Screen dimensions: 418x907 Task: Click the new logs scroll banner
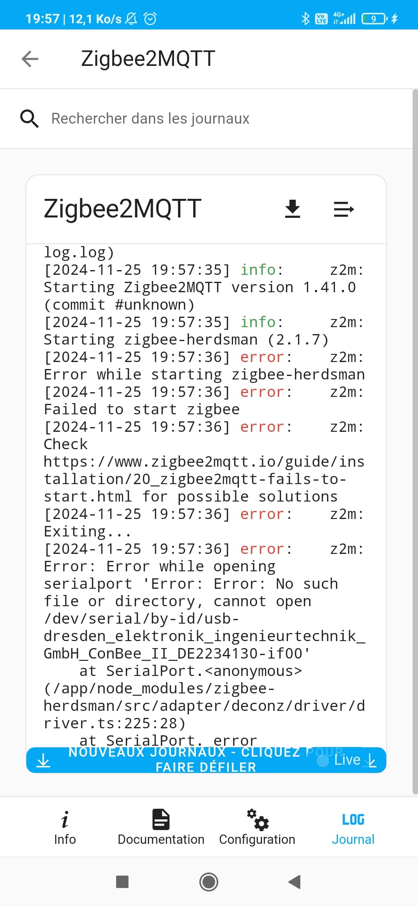[206, 760]
